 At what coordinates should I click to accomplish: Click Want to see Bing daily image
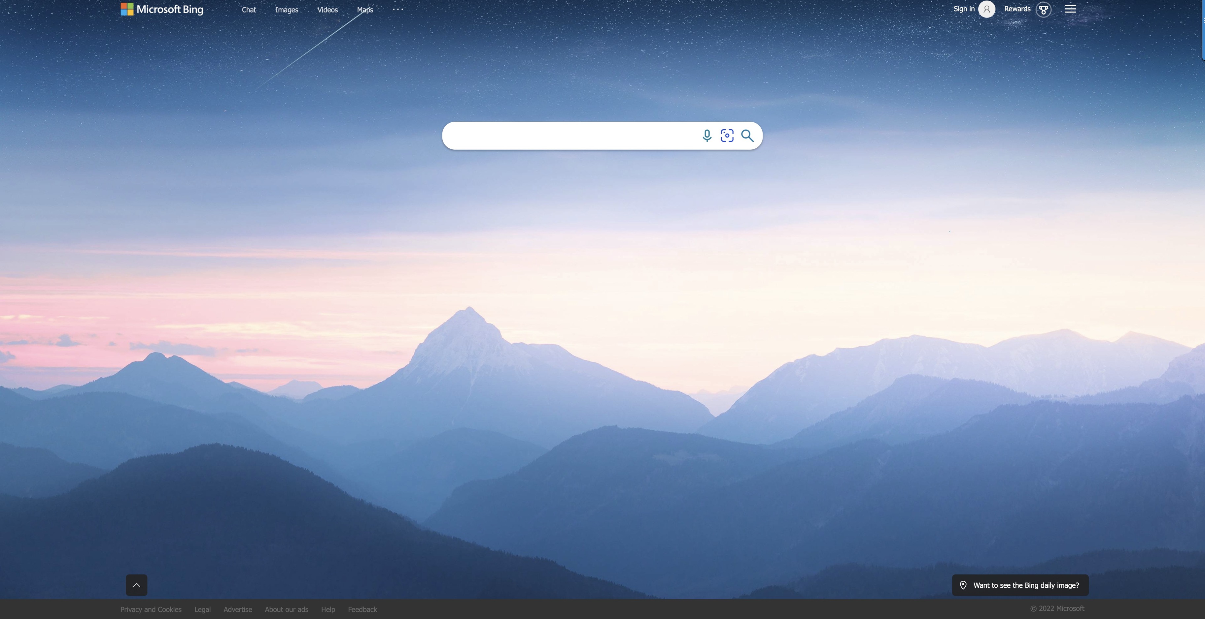[x=1026, y=585]
